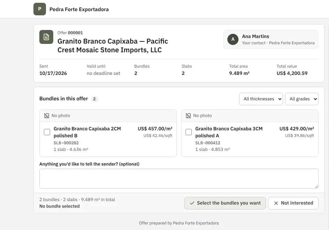
Task: Click the offer number 000001
Action: 75,33
